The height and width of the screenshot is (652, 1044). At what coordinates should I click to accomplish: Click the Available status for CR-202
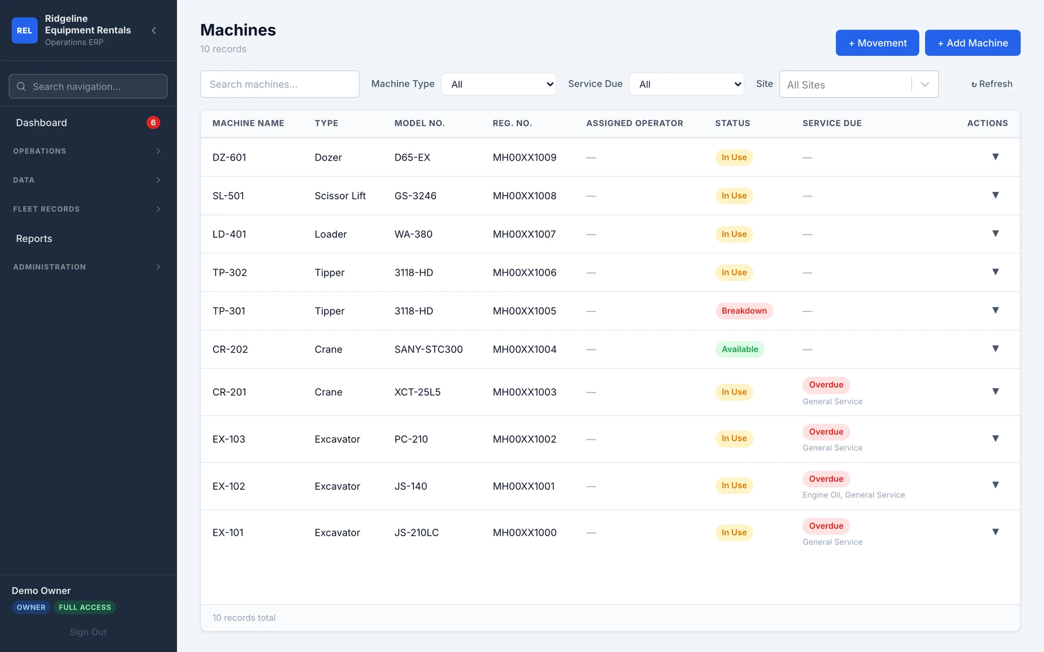pos(740,349)
